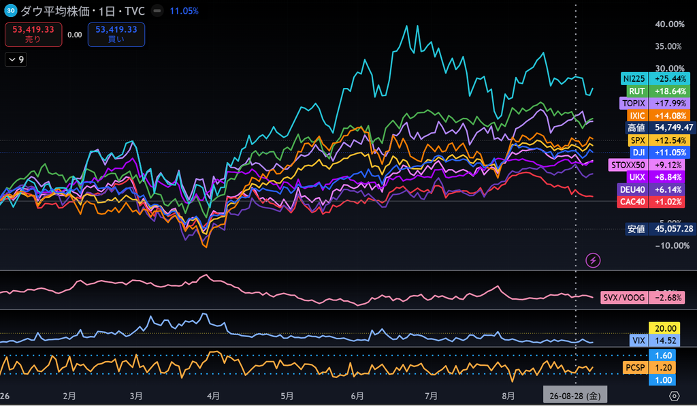The width and height of the screenshot is (697, 406).
Task: Select the SPX yellow series label
Action: click(x=638, y=140)
